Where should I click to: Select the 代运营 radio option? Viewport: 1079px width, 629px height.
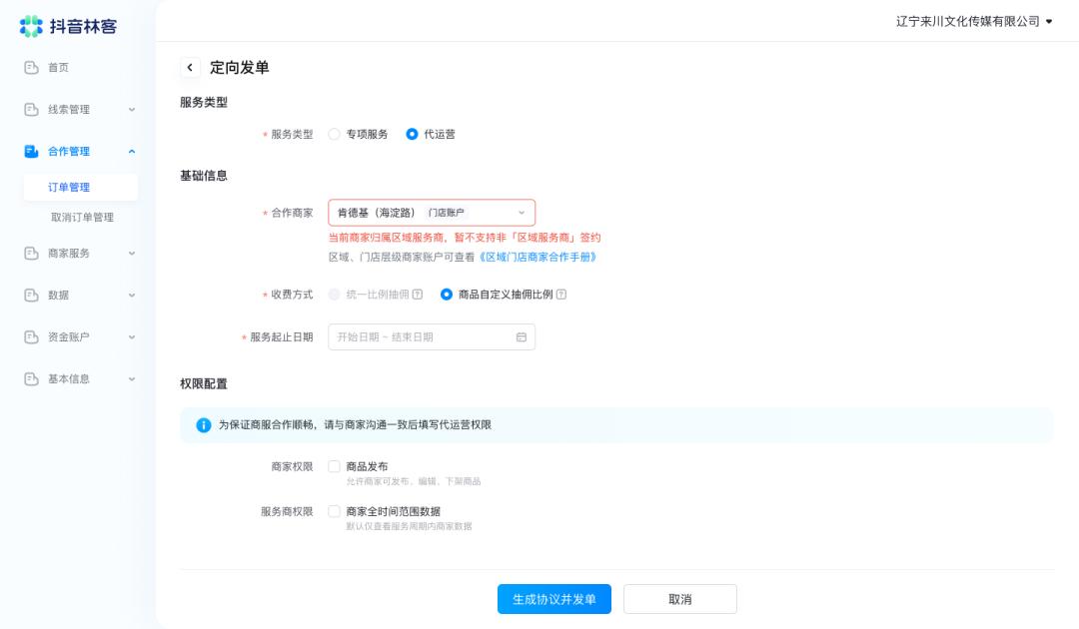pyautogui.click(x=412, y=134)
